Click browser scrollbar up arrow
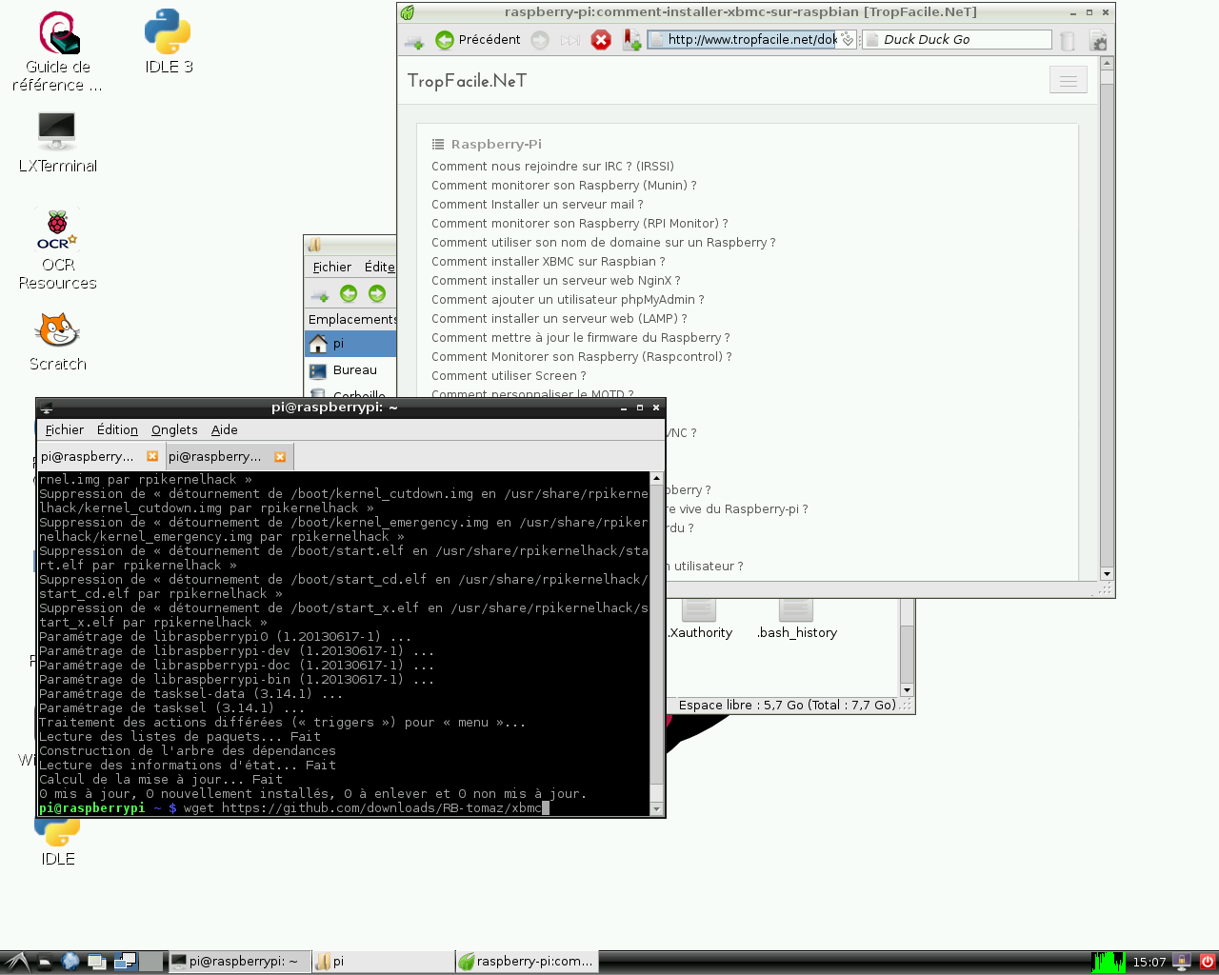1219x975 pixels. pos(1107,64)
